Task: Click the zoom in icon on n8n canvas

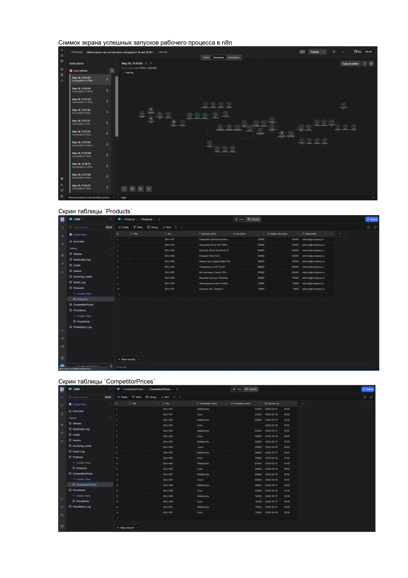Action: coord(132,189)
